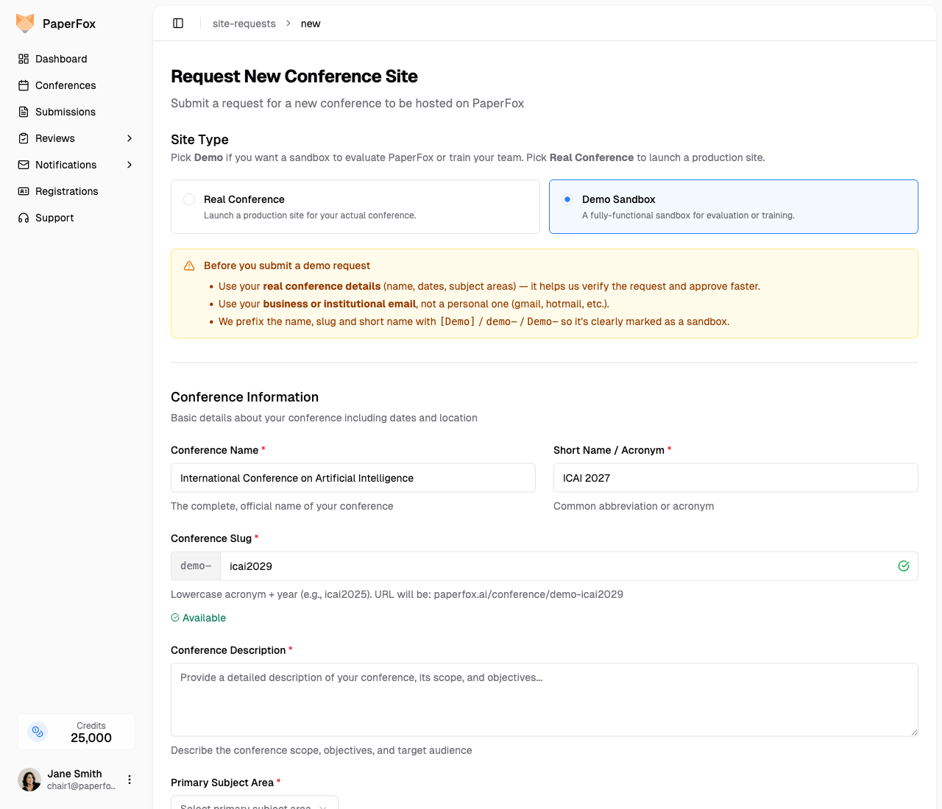Expand the Notifications submenu chevron

pyautogui.click(x=130, y=165)
